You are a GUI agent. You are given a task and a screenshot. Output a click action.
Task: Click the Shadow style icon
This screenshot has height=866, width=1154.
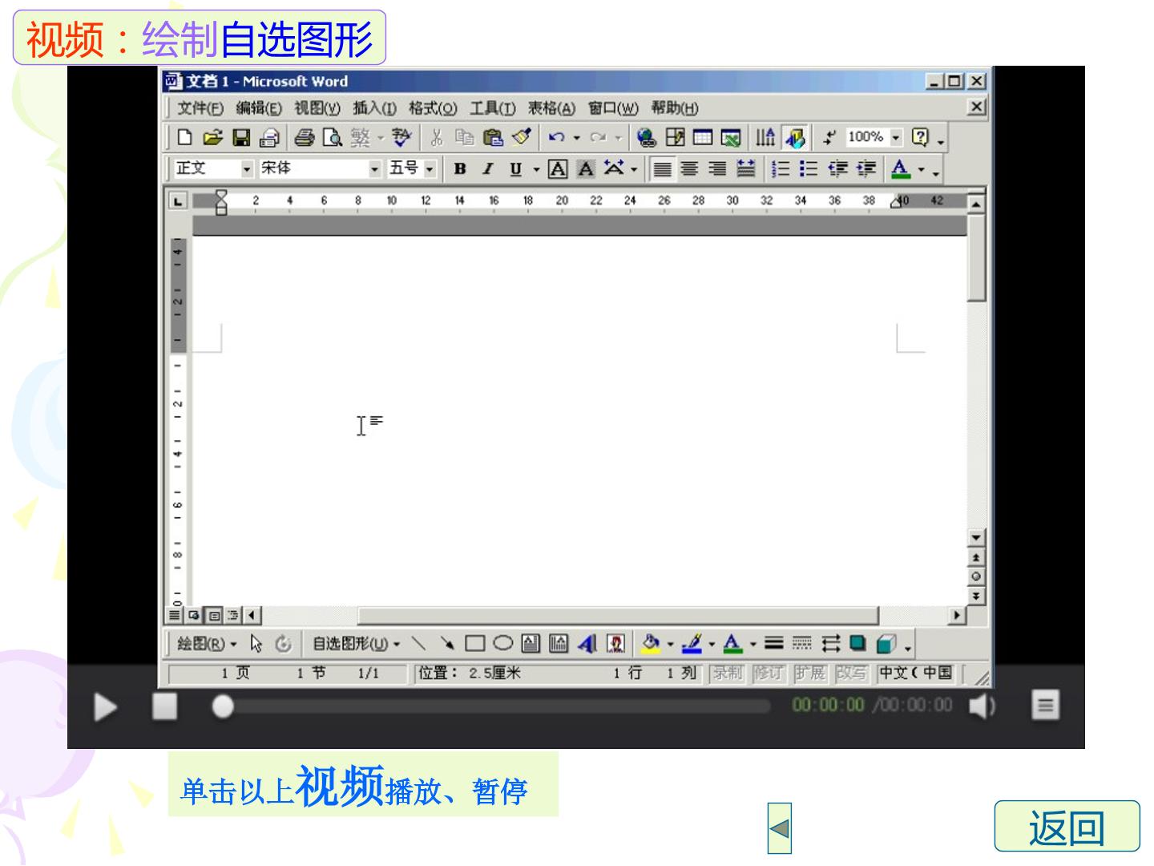click(858, 644)
